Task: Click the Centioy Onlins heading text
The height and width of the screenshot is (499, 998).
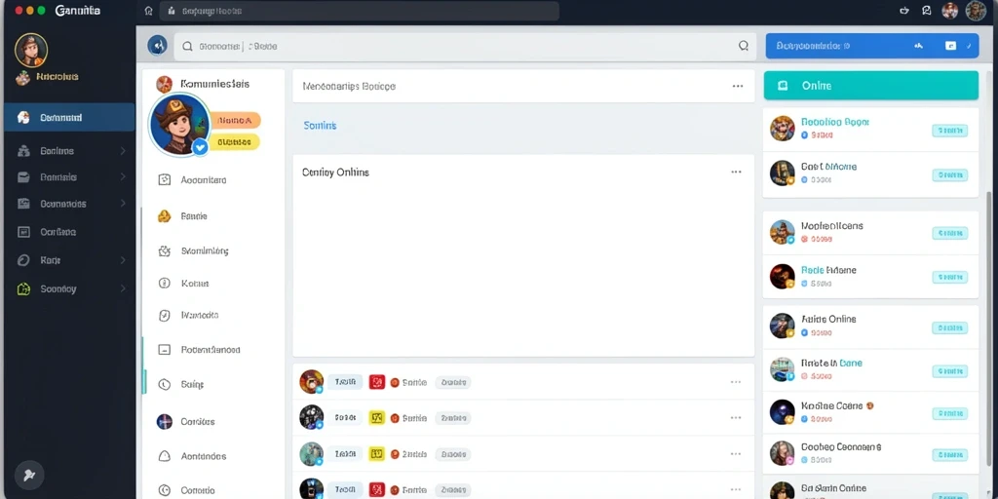Action: (x=335, y=173)
